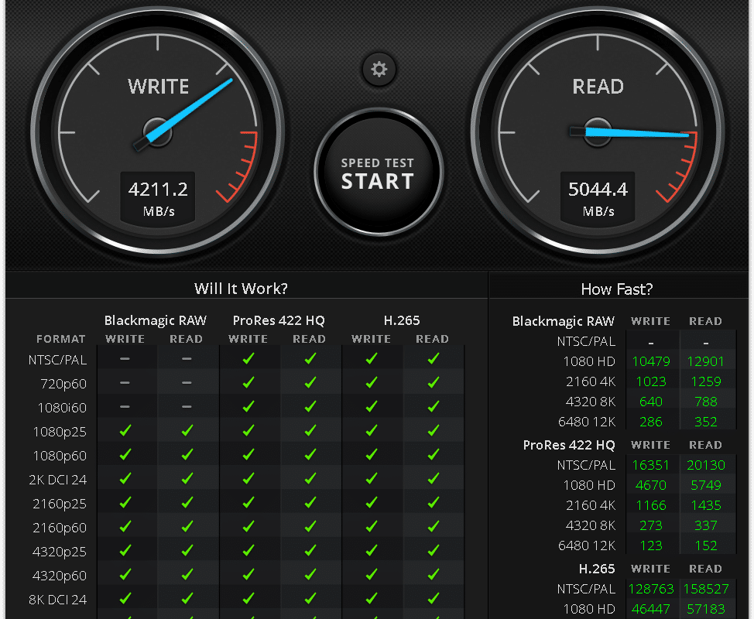Click the Blackmagic RAW read checkmark for 1080p60

(187, 454)
